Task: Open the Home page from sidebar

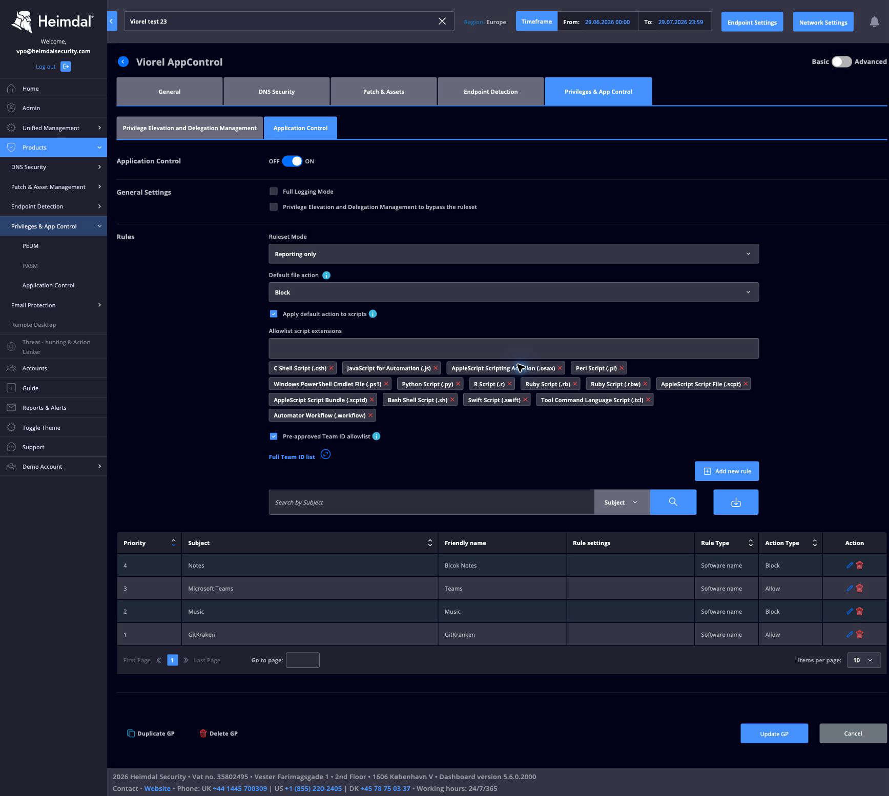Action: pos(53,89)
